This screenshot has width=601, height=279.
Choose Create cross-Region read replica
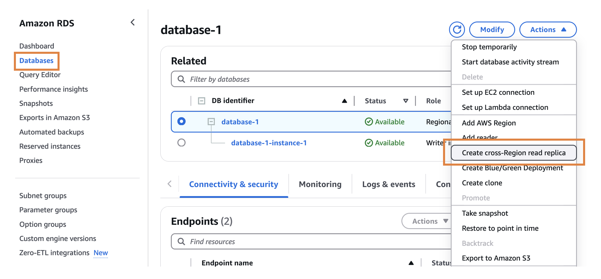(x=513, y=153)
